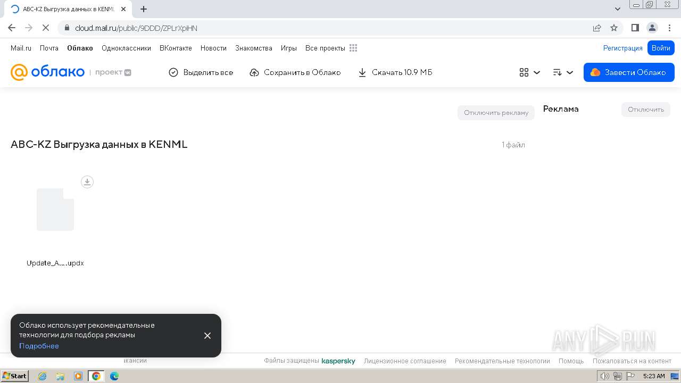Click the folder title ABC-KZ Выгрузка данных в KENML
The image size is (681, 383).
click(99, 144)
